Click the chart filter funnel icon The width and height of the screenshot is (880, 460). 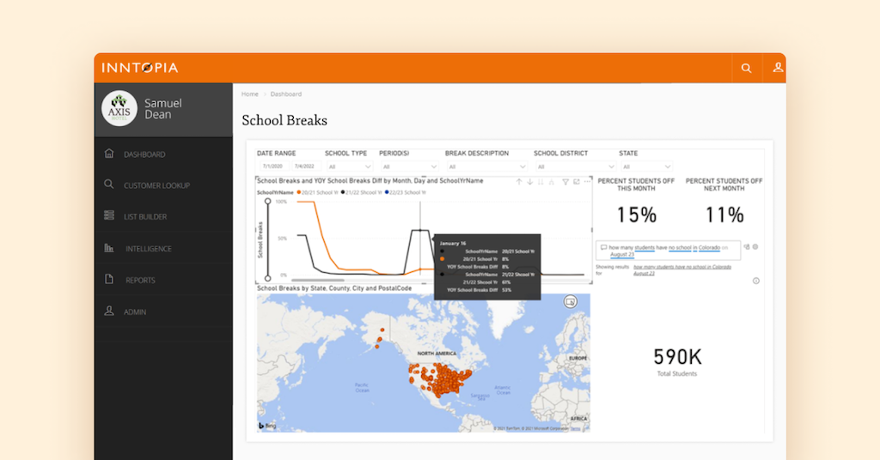[x=565, y=182]
